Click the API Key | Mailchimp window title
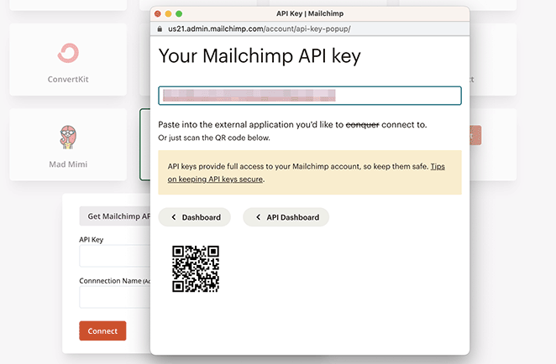 (310, 13)
